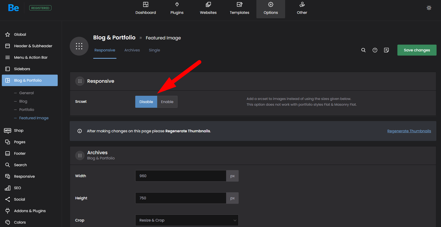Click the Sidebars icon
The image size is (441, 227).
8,69
